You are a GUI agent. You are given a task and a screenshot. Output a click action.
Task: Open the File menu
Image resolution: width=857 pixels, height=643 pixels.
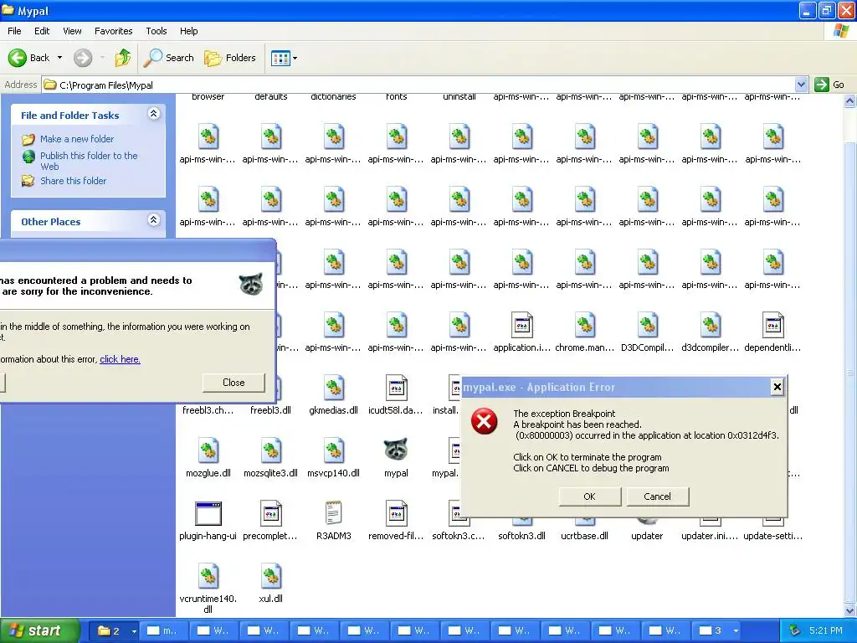click(14, 31)
